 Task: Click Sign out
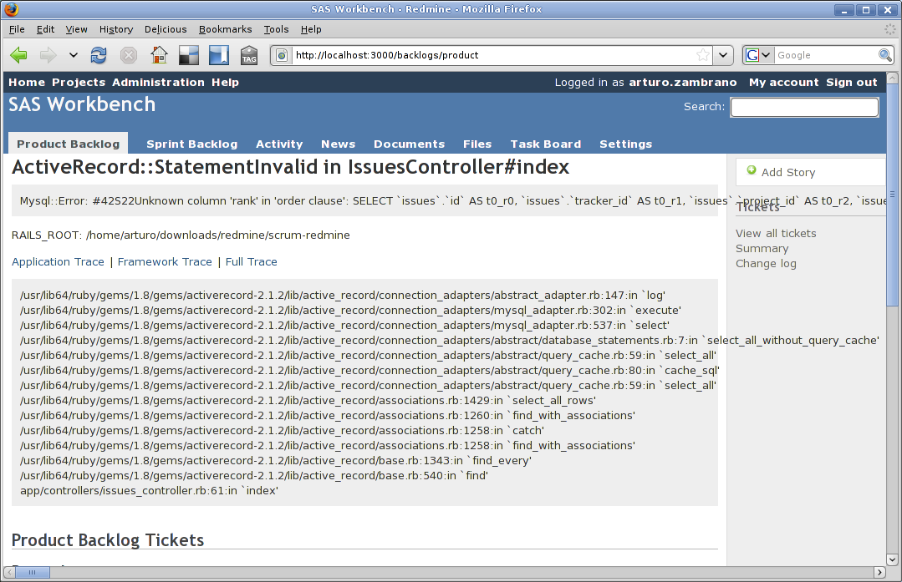tap(852, 82)
